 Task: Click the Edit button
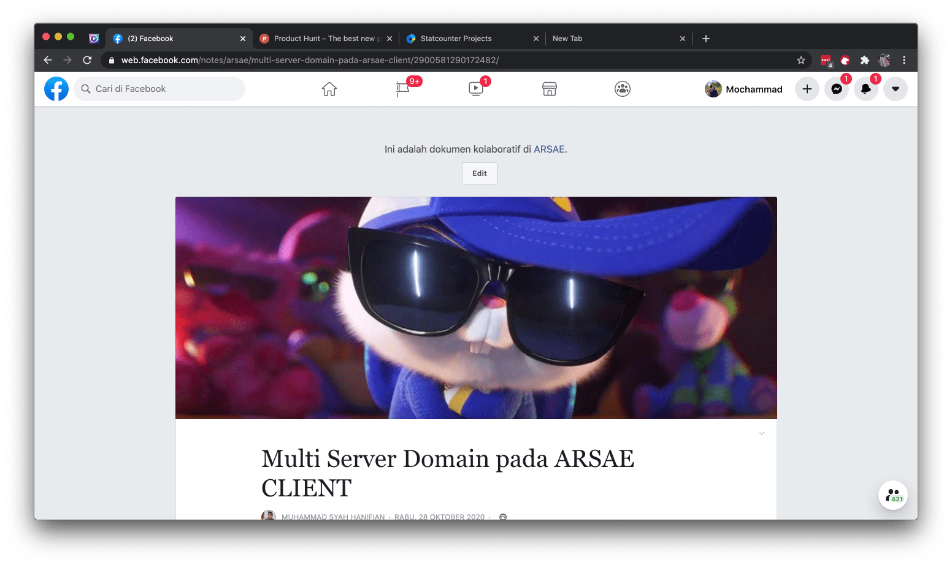tap(480, 173)
